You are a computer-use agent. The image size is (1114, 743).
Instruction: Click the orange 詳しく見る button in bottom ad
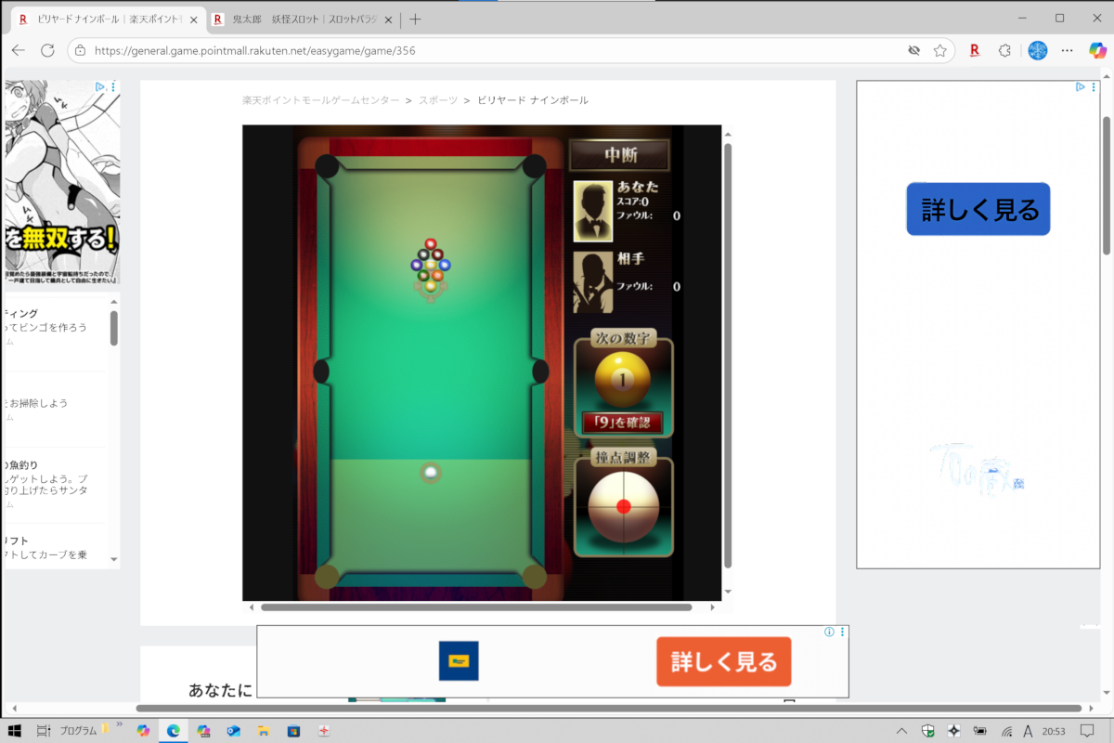coord(724,661)
